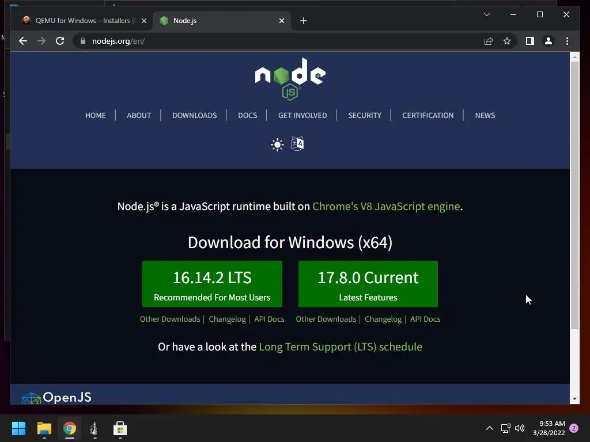
Task: Open API Docs under LTS
Action: [x=270, y=319]
